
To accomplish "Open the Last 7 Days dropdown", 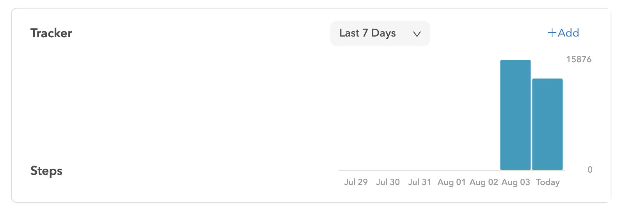I will pyautogui.click(x=380, y=33).
